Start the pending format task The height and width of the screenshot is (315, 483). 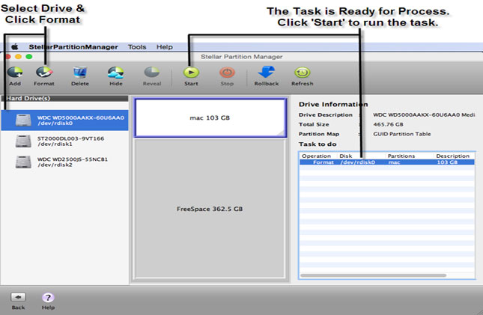coord(191,73)
